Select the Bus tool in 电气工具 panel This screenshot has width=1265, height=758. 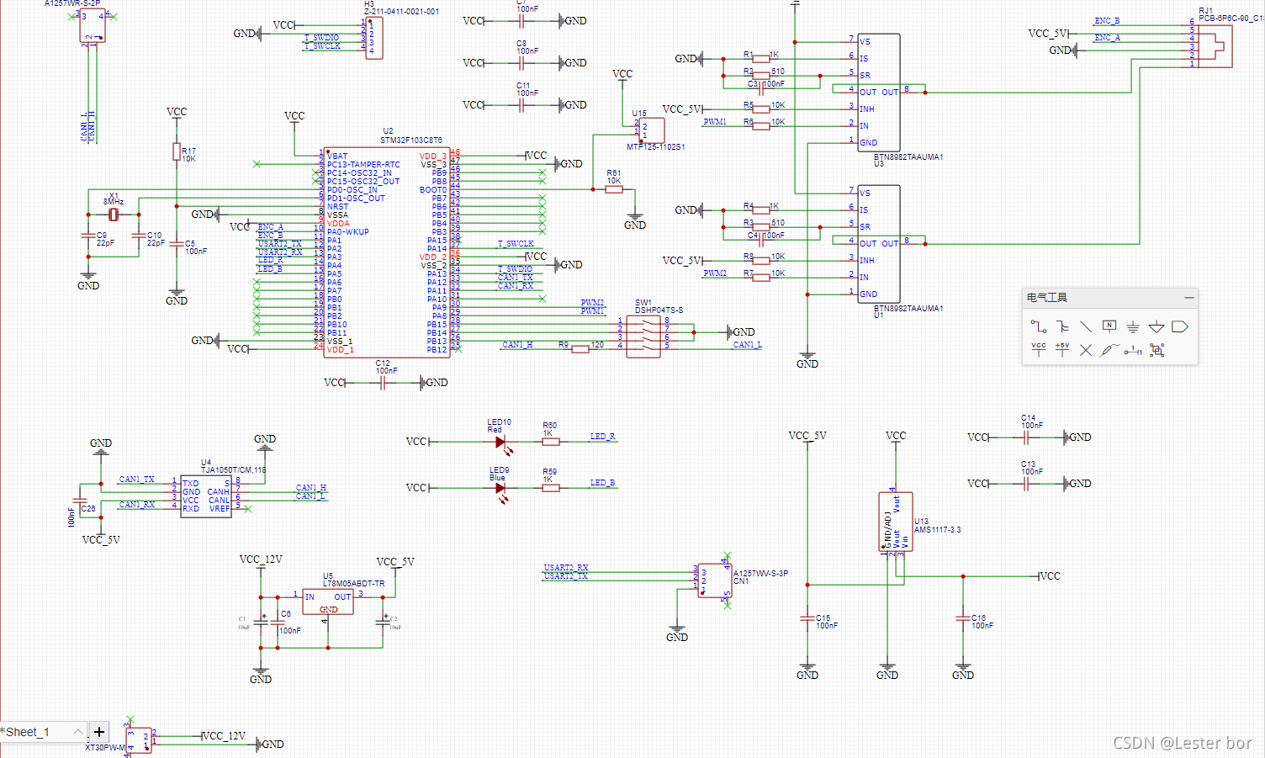(x=1062, y=326)
